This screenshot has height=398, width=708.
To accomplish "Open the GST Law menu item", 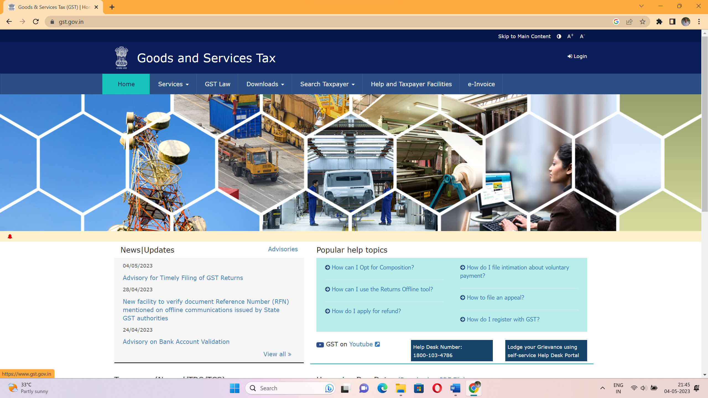I will (217, 84).
